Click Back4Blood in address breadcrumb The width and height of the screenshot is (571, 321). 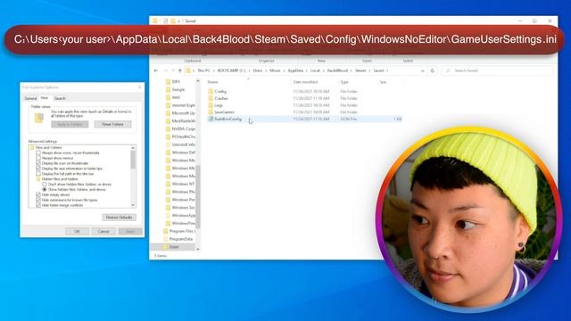click(337, 70)
